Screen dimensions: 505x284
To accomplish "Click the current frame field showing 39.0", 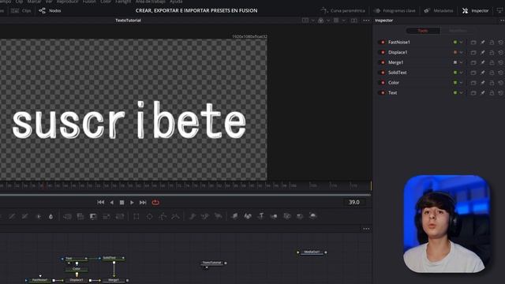I will tap(354, 202).
